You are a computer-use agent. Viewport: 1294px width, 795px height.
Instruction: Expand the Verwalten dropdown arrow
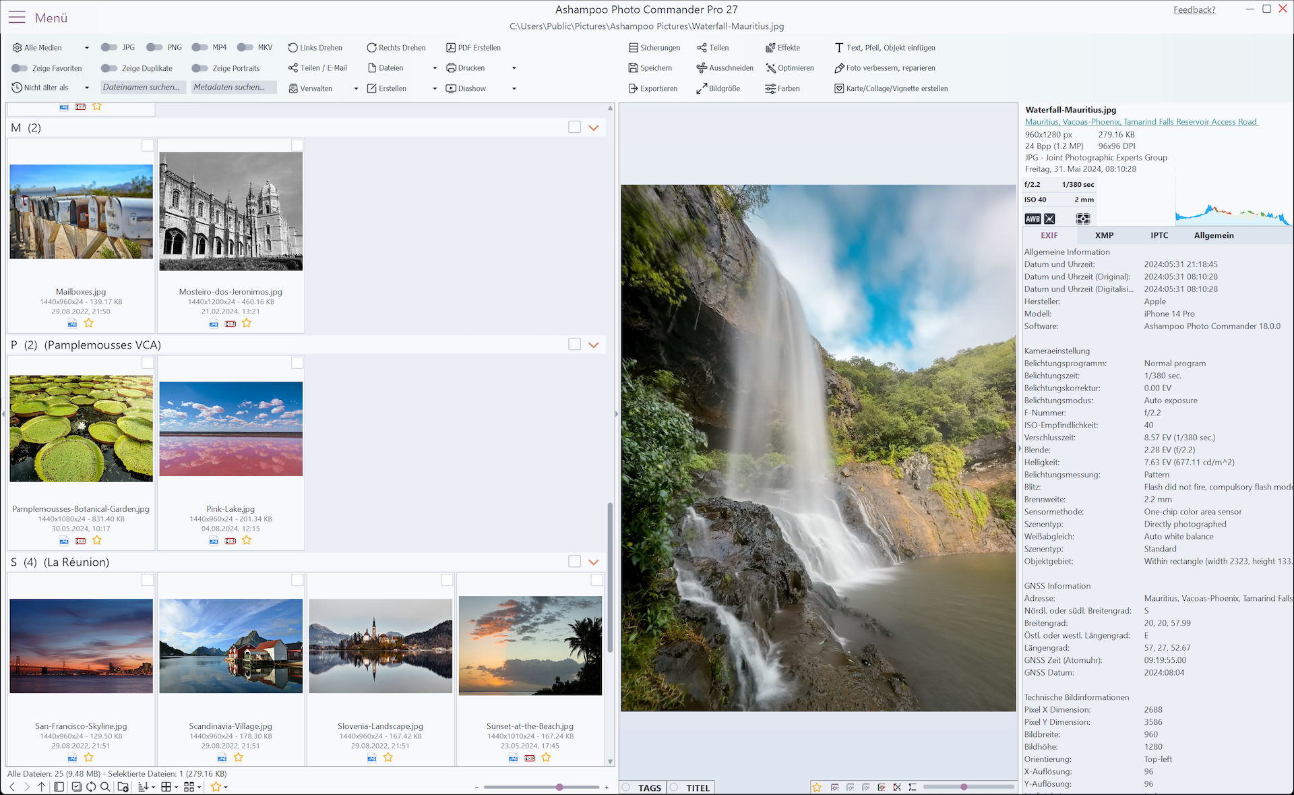pyautogui.click(x=356, y=88)
